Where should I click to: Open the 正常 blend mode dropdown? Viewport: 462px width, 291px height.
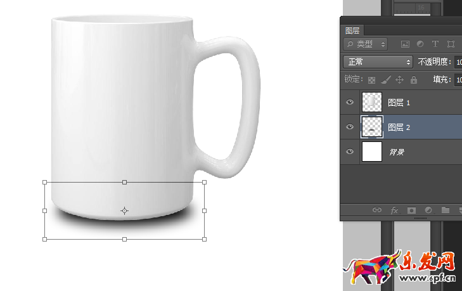coord(378,62)
